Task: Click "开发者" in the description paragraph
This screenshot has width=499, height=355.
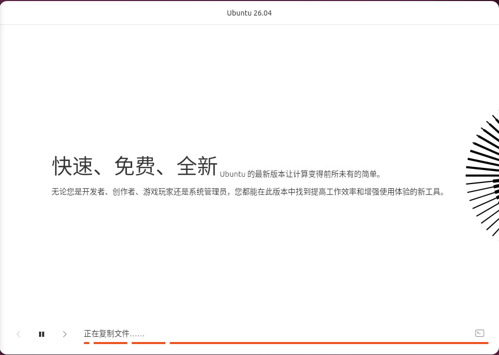Action: 94,192
